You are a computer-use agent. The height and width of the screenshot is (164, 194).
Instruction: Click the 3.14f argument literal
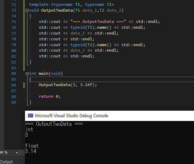pyautogui.click(x=86, y=85)
